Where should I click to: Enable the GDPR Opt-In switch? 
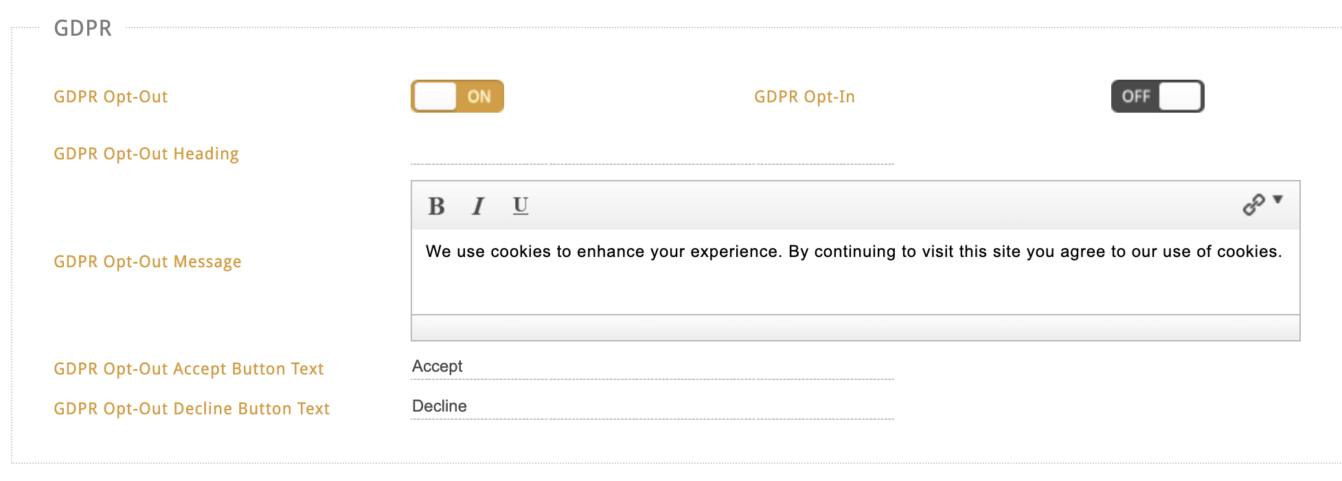(1157, 96)
